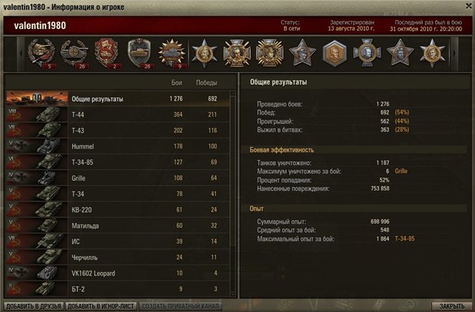Click the sunburst tank medal with count 9
475x312 pixels.
pos(171,53)
